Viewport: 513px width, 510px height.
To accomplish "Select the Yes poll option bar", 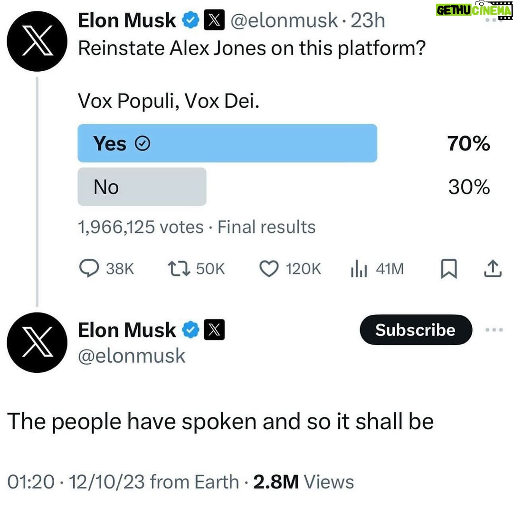I will pyautogui.click(x=228, y=143).
